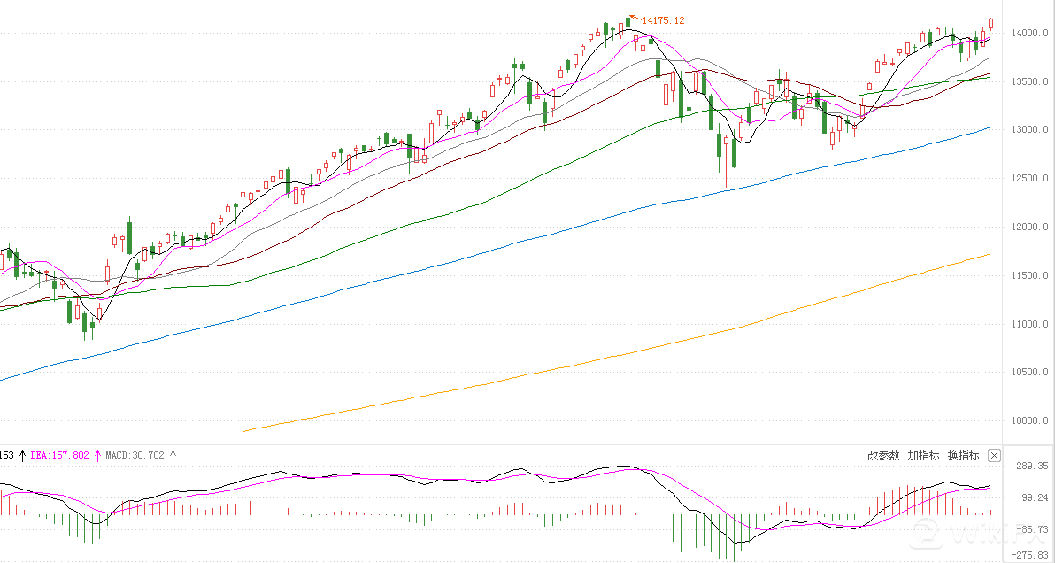Click the rightmost candlestick on the chart
Image resolution: width=1055 pixels, height=563 pixels.
[x=991, y=23]
